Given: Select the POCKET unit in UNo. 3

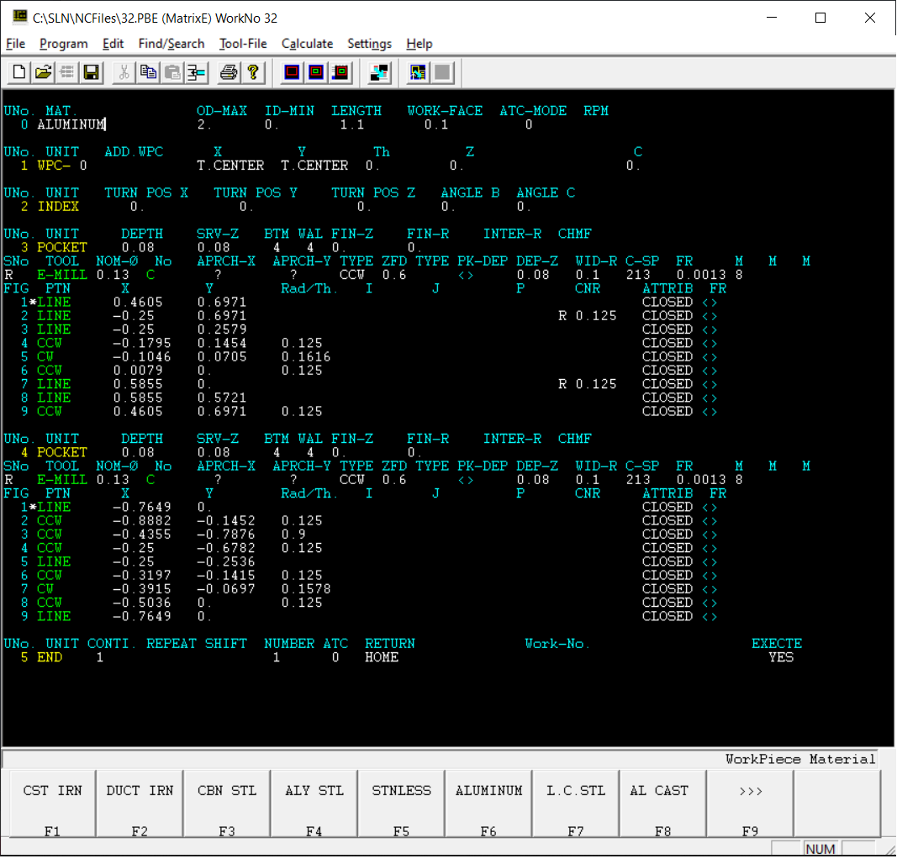Looking at the screenshot, I should 61,248.
